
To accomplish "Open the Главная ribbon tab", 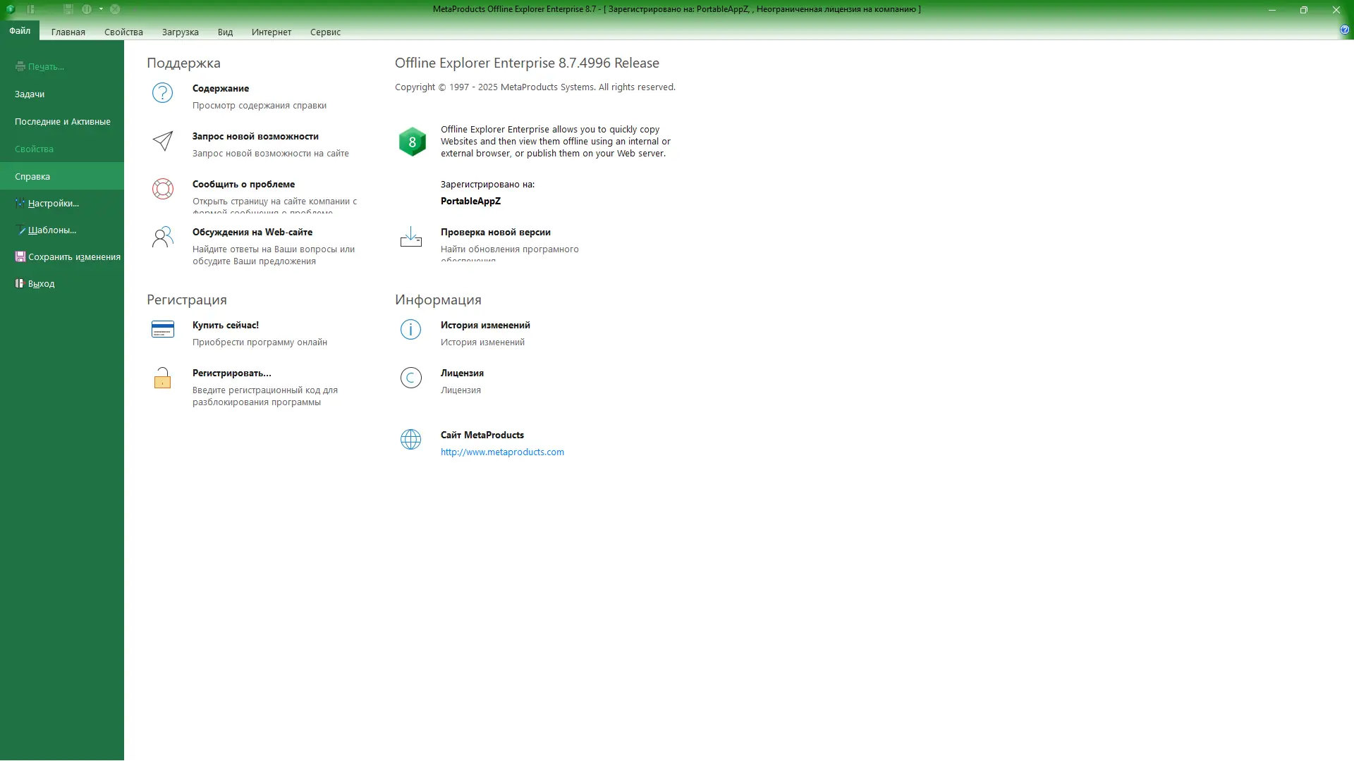I will click(x=68, y=32).
